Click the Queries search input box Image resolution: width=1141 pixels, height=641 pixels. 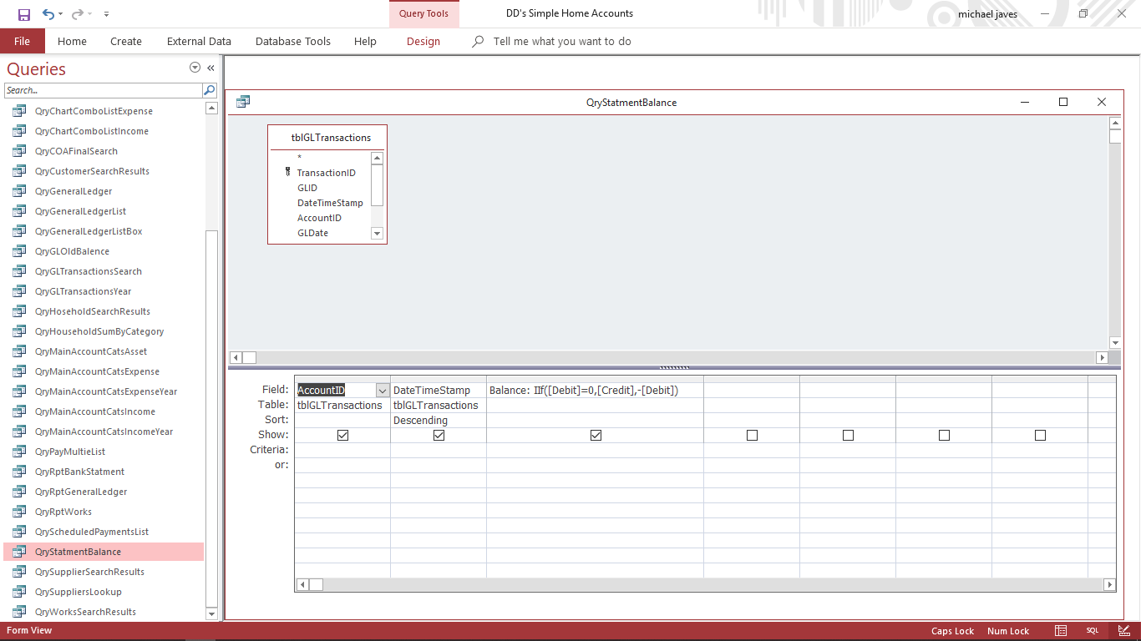[x=103, y=90]
